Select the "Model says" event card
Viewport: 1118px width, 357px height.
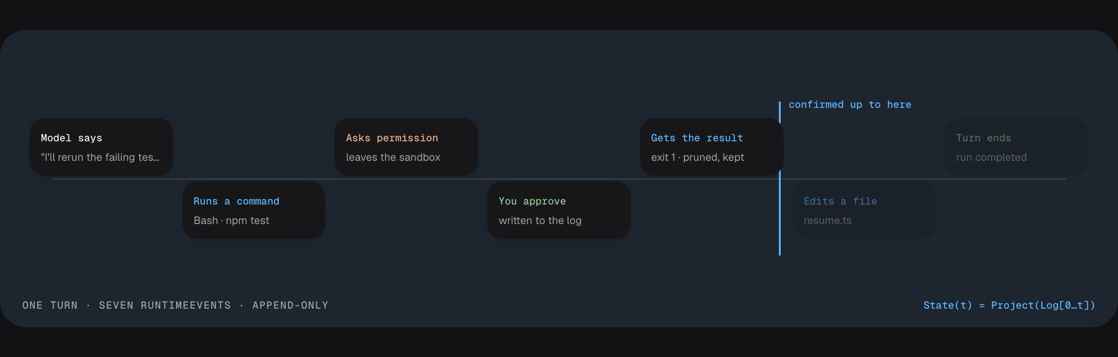102,147
